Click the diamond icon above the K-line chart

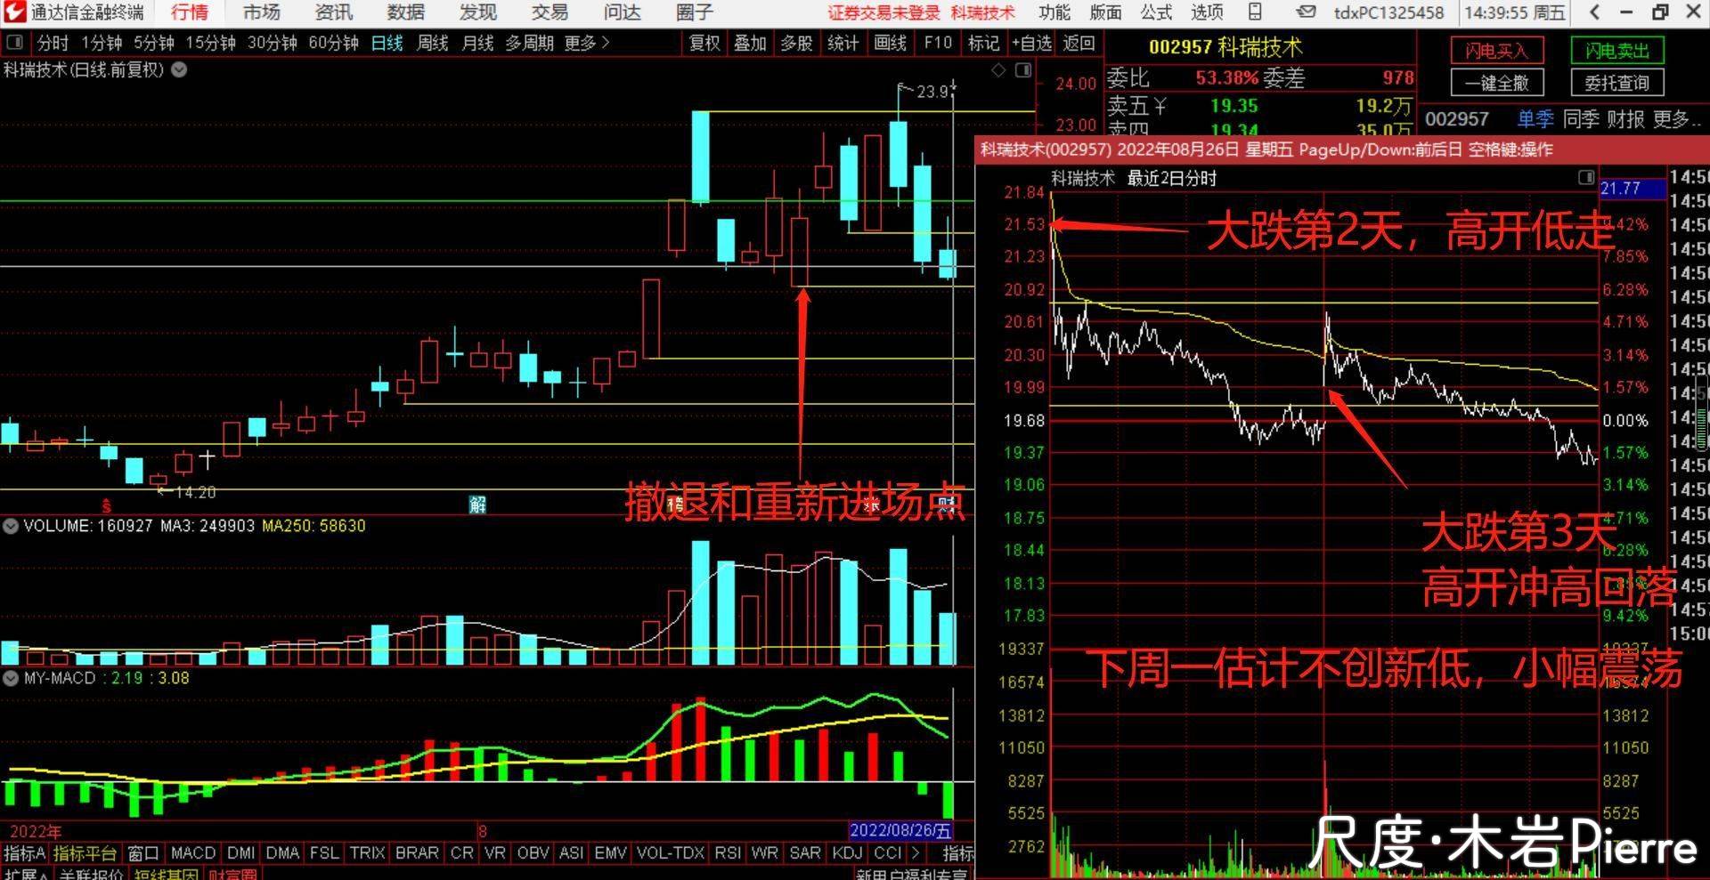[x=998, y=70]
